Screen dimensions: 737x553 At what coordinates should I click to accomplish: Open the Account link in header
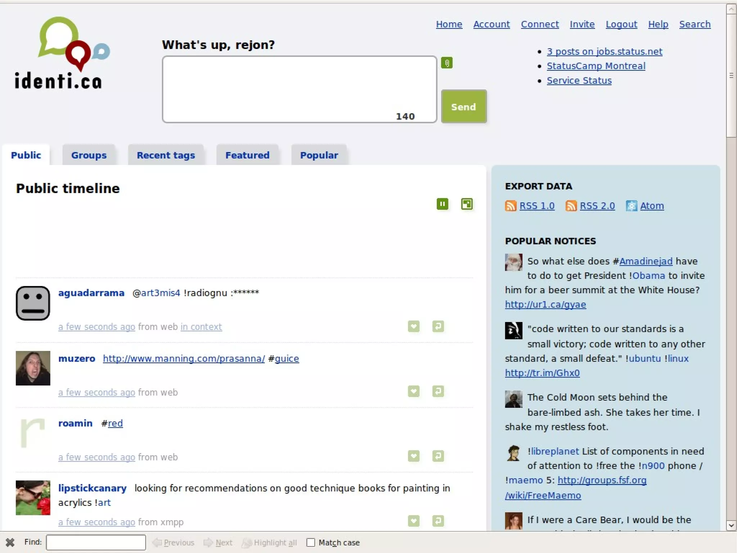tap(491, 24)
